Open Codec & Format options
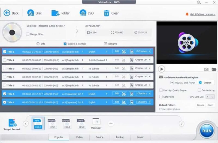This screenshot has width=218, height=143. tap(75, 44)
